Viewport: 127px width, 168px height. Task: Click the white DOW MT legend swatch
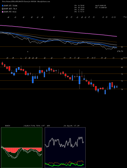click(3, 9)
